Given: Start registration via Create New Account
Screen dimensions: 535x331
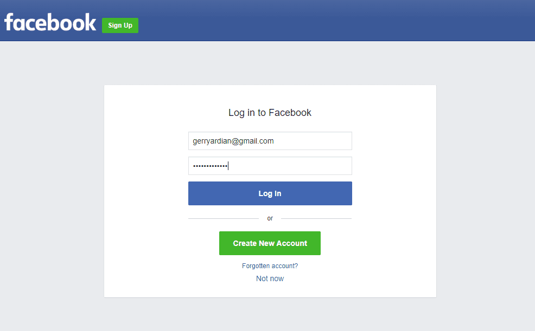Looking at the screenshot, I should [270, 243].
